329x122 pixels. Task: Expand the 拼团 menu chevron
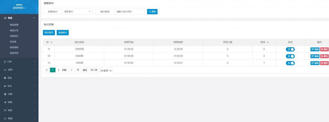(x=34, y=70)
